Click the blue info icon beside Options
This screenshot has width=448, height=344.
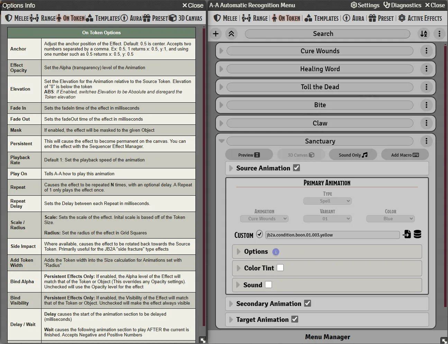[276, 252]
